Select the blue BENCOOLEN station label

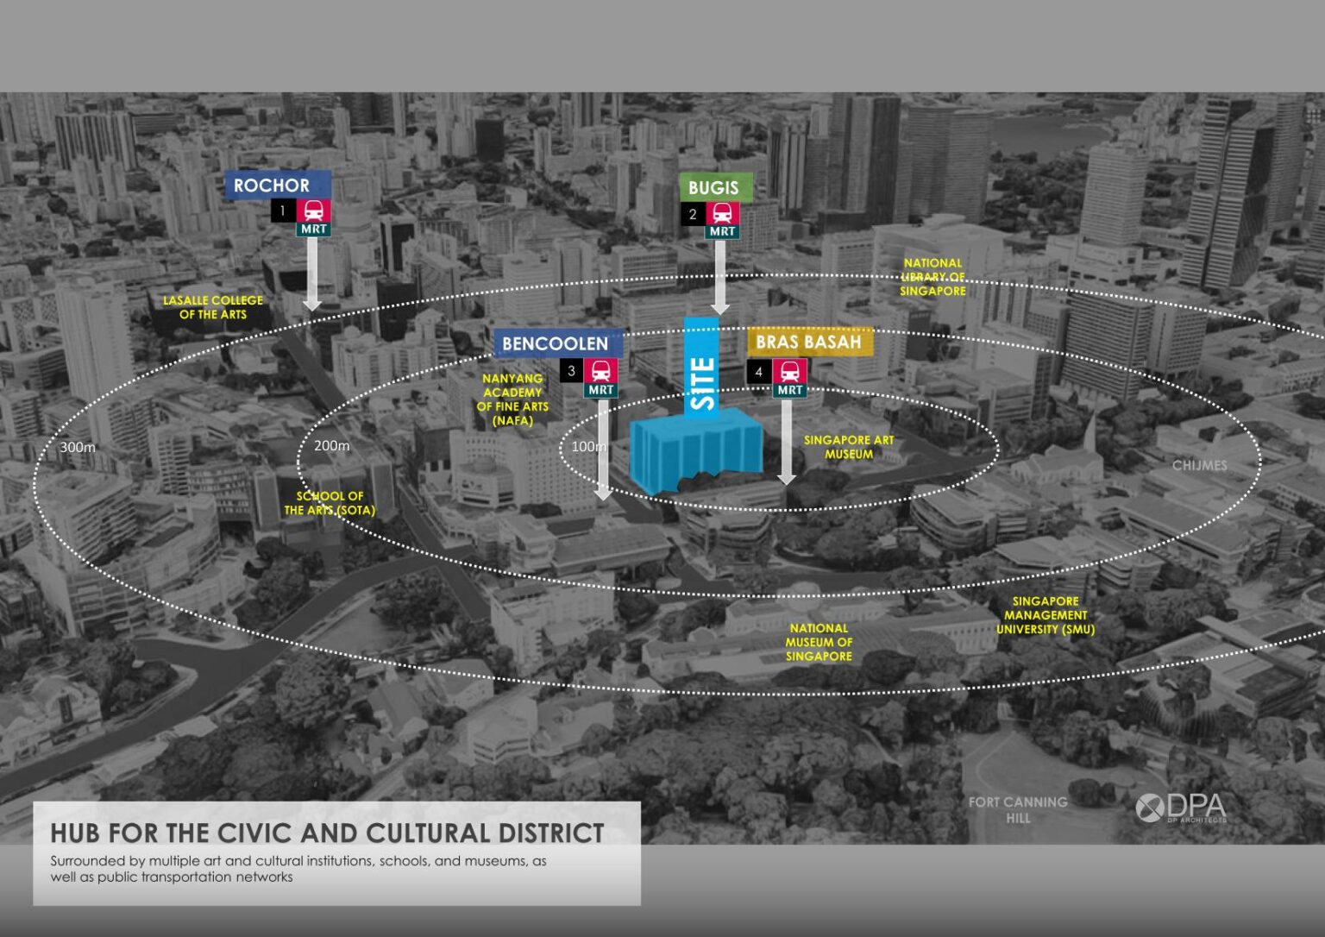coord(556,343)
